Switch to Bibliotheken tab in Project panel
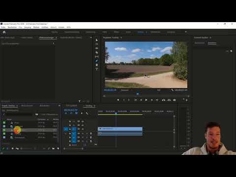Viewport: 236px width, 177px height. tap(44, 106)
